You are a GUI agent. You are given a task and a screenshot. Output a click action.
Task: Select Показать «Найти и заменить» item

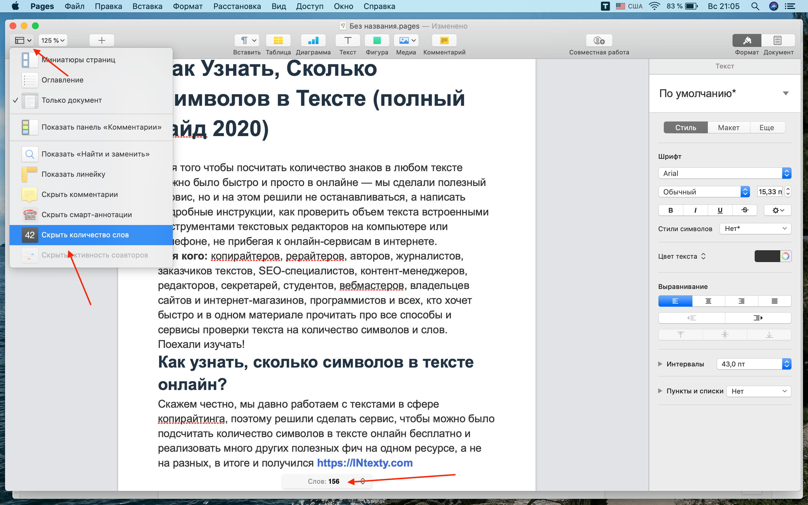point(91,154)
